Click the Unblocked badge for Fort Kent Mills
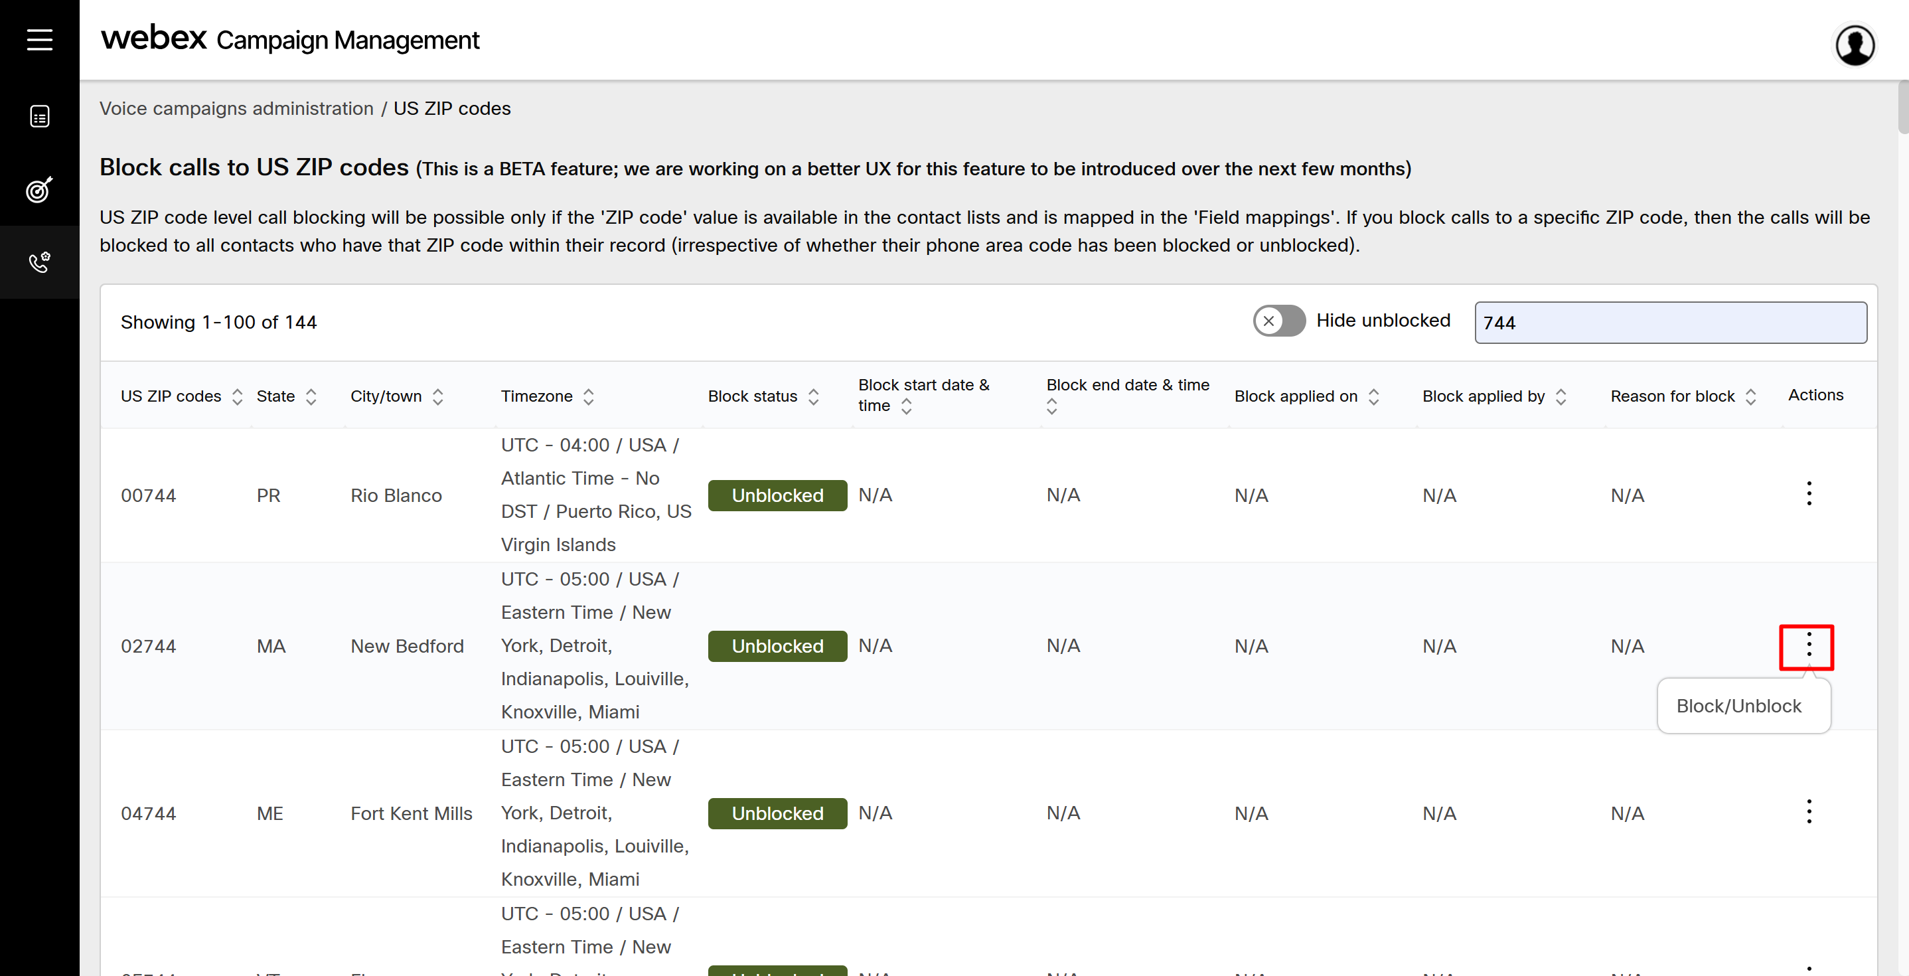 pyautogui.click(x=777, y=813)
